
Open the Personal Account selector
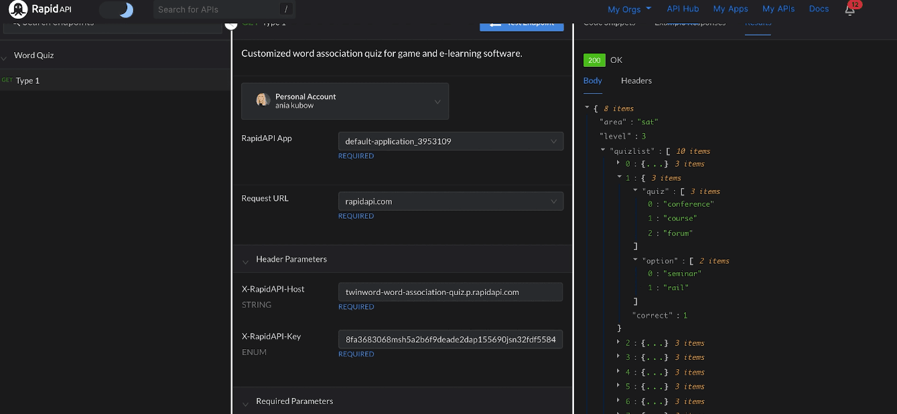coord(345,101)
